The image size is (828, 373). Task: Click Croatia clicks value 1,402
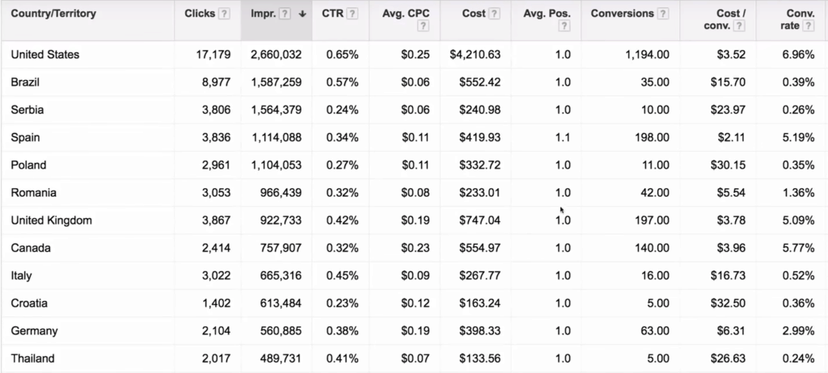pos(216,304)
